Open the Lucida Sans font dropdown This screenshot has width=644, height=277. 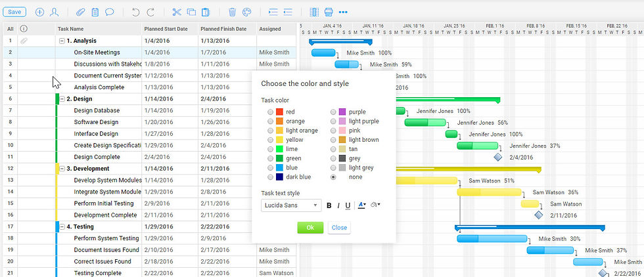[x=291, y=205]
